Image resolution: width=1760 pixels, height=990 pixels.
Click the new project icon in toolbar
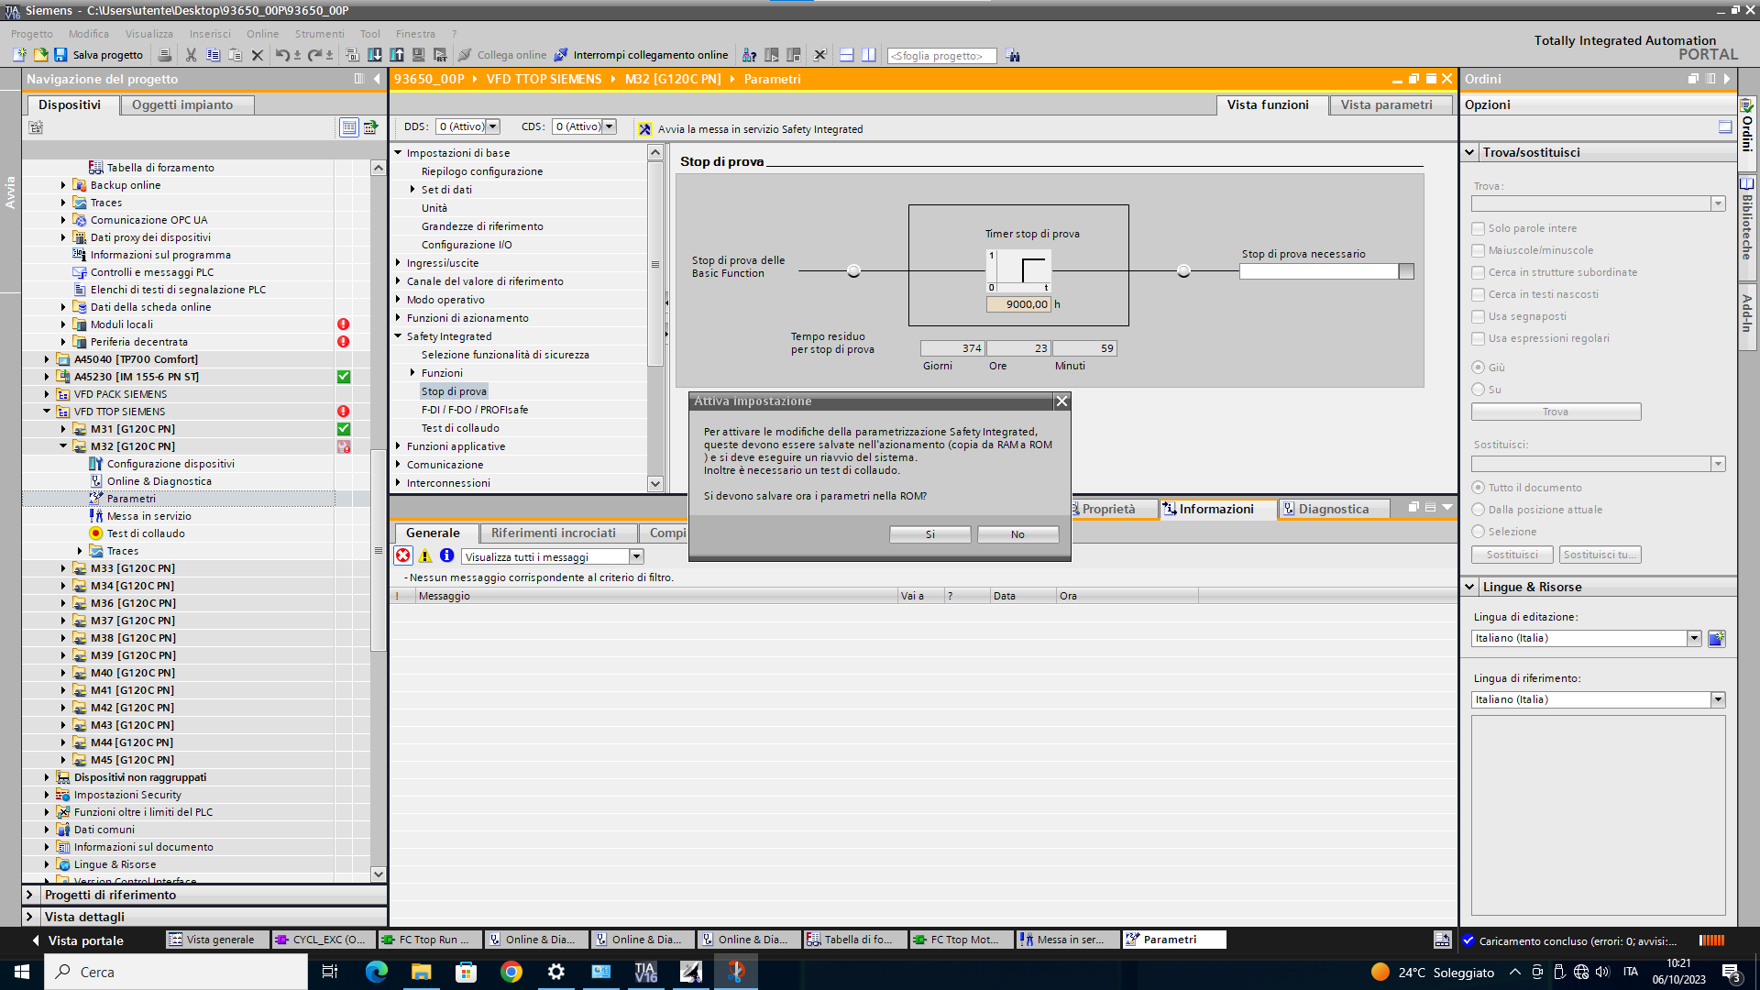pyautogui.click(x=19, y=55)
